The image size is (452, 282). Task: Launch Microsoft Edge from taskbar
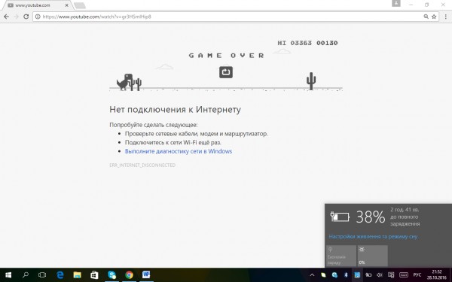[60, 275]
